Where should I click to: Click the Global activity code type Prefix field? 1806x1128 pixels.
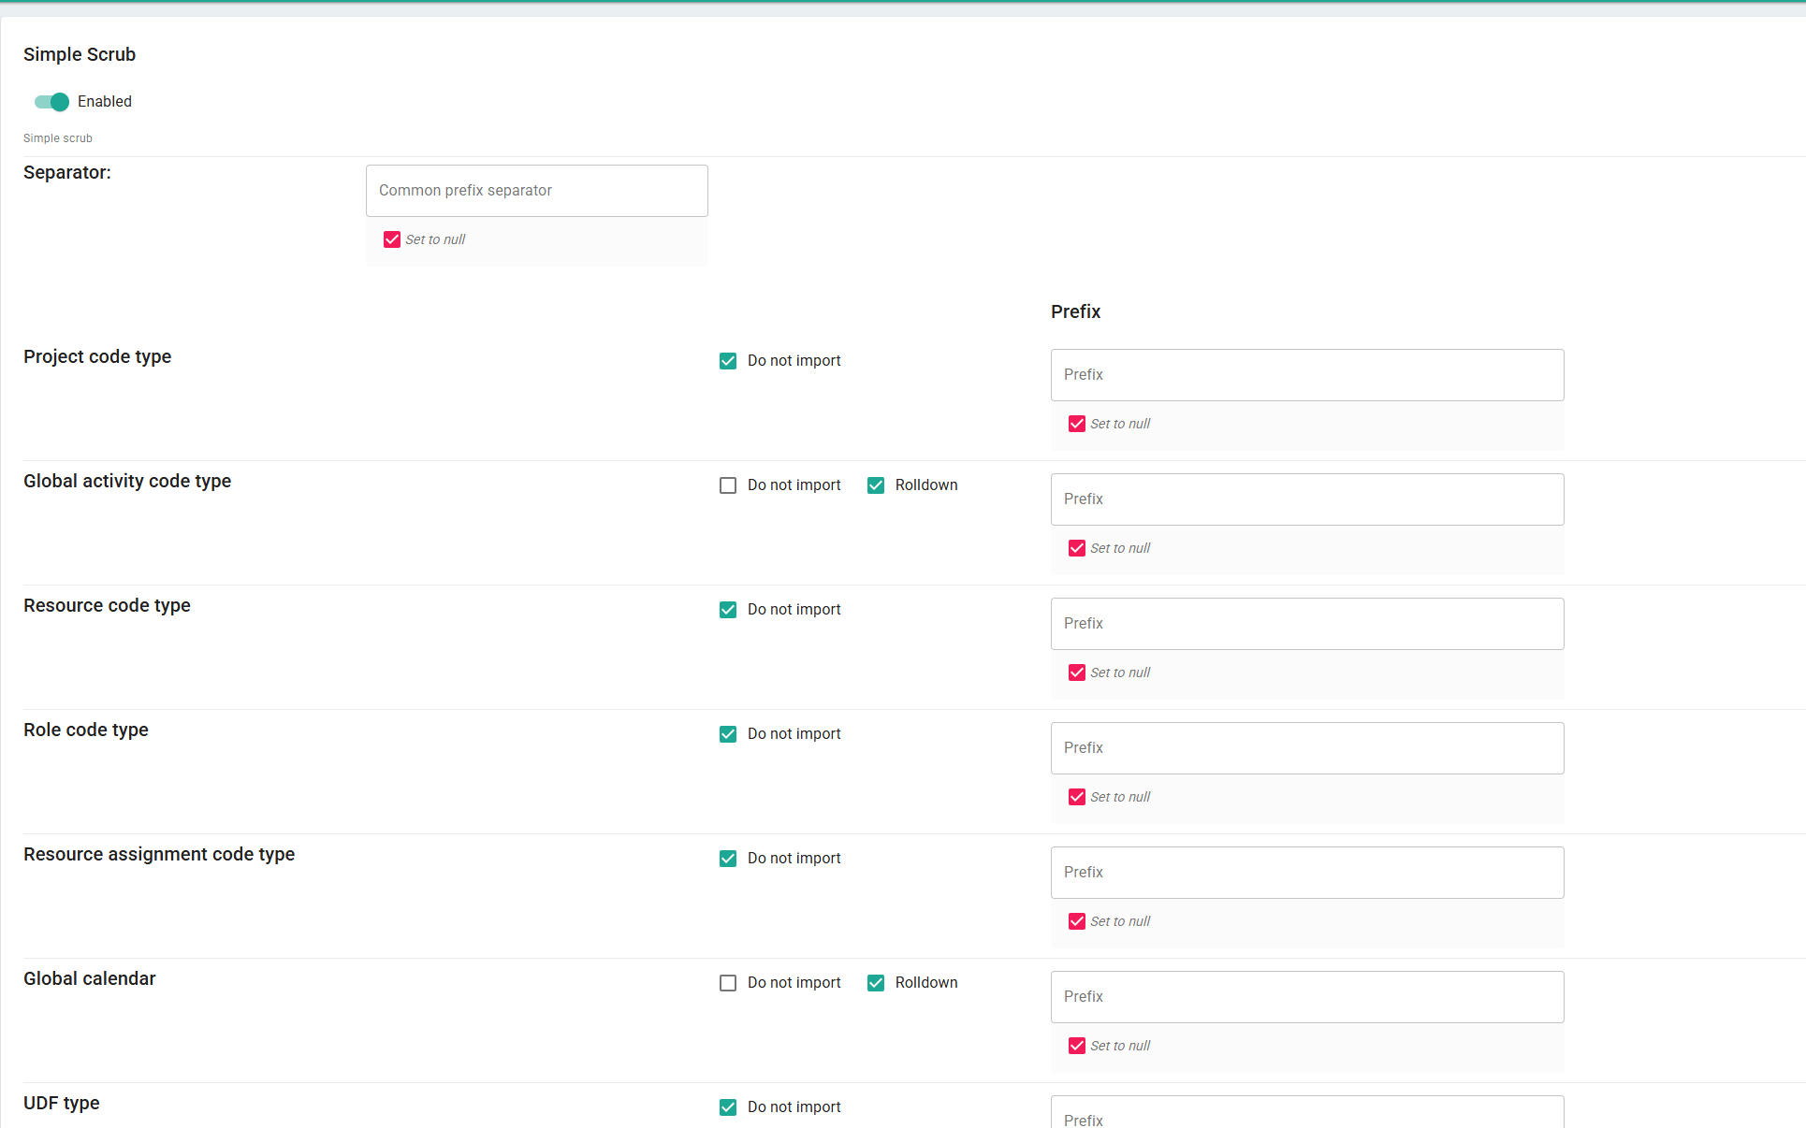tap(1306, 499)
